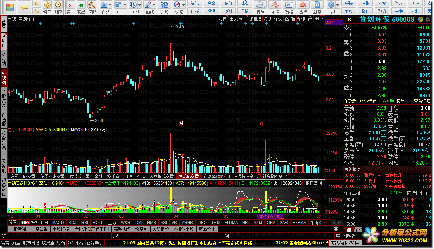Open the 热点 hot topics icon
Viewport: 434px width, 249px height.
point(303,5)
